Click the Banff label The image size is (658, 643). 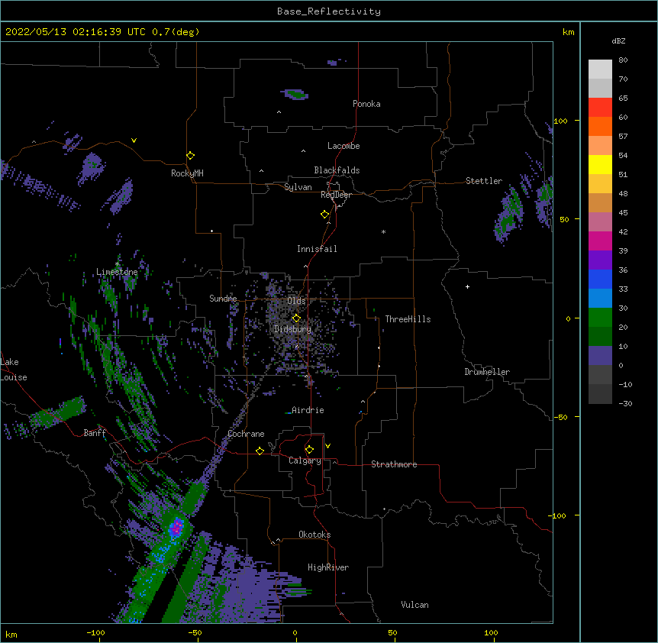tap(95, 433)
